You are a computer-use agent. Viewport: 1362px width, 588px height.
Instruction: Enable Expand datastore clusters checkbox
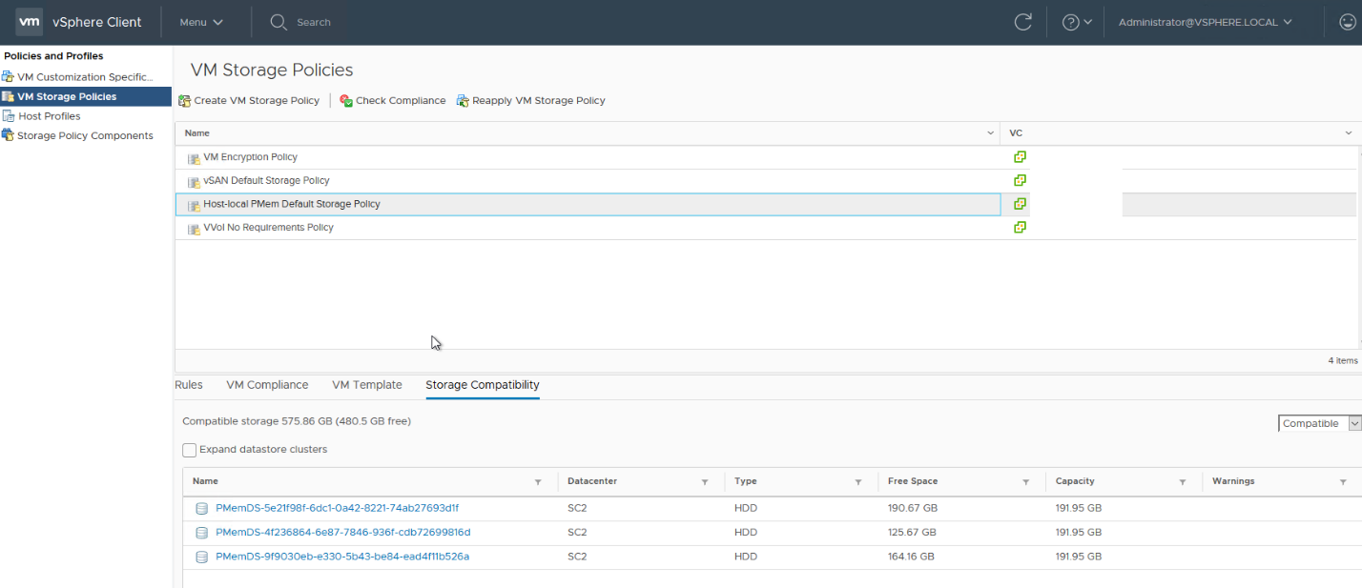pos(190,450)
